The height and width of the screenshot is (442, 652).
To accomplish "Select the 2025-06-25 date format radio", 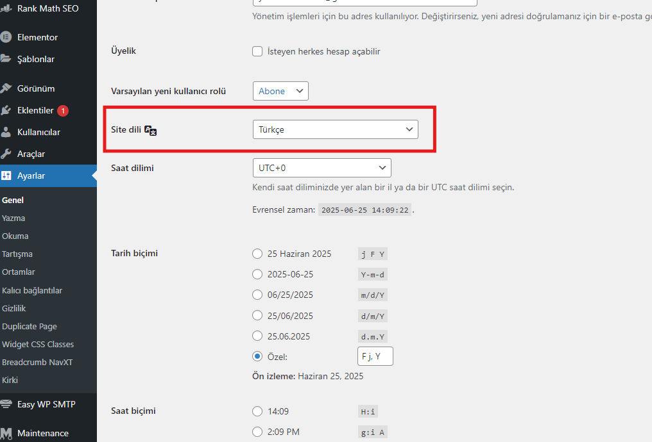I will tap(257, 274).
